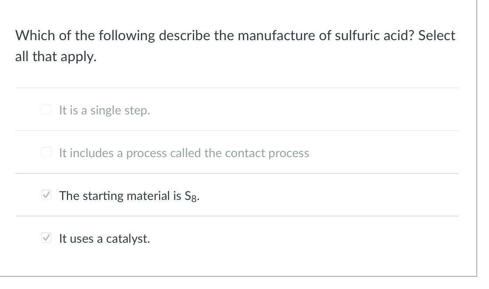The image size is (489, 289).
Task: Click the 'It is a single step.' answer label
Action: click(105, 110)
